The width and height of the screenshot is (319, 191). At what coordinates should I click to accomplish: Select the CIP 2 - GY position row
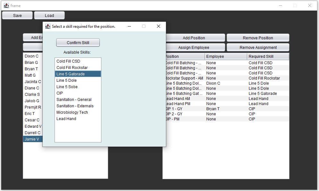point(228,114)
